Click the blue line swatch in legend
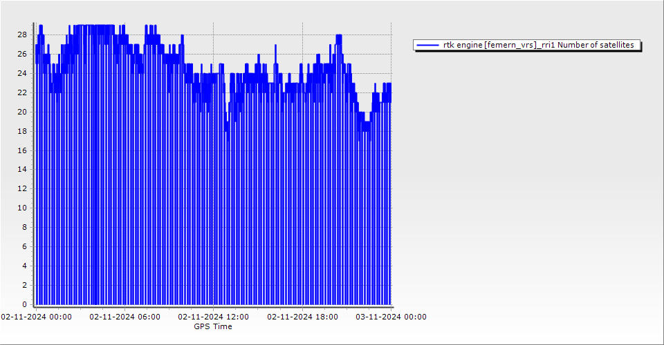 coord(428,45)
